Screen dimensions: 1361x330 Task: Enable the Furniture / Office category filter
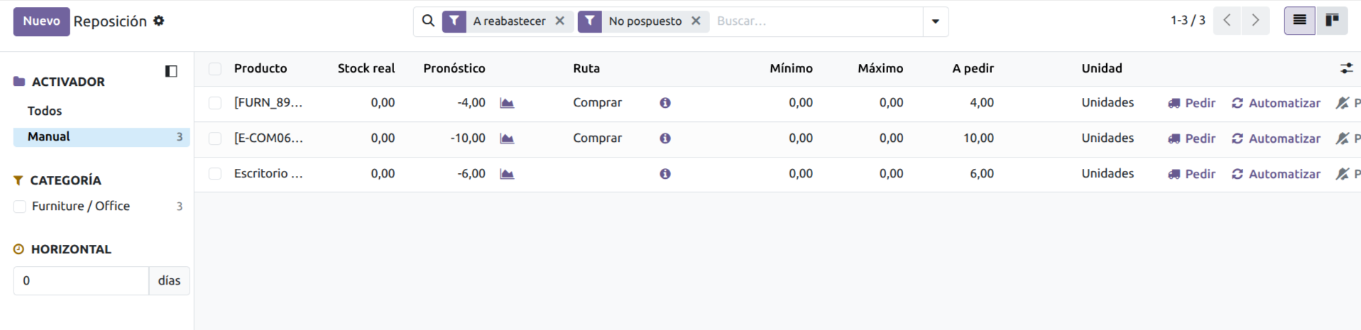20,207
